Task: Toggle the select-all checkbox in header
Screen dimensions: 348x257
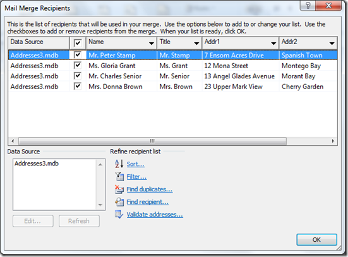Action: pyautogui.click(x=78, y=43)
